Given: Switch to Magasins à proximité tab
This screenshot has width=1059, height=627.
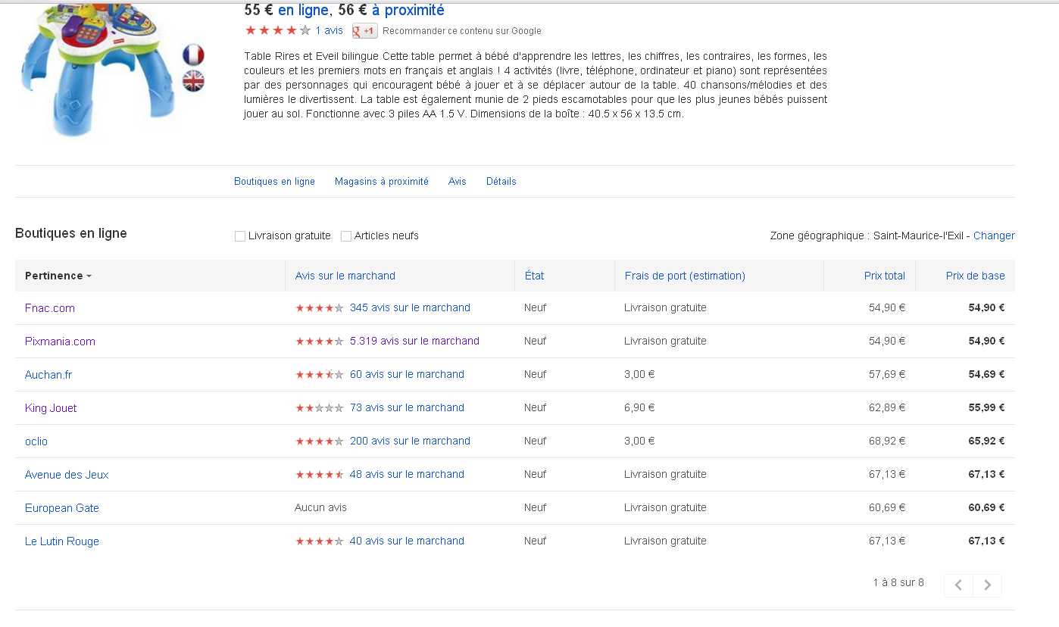Looking at the screenshot, I should (x=381, y=182).
